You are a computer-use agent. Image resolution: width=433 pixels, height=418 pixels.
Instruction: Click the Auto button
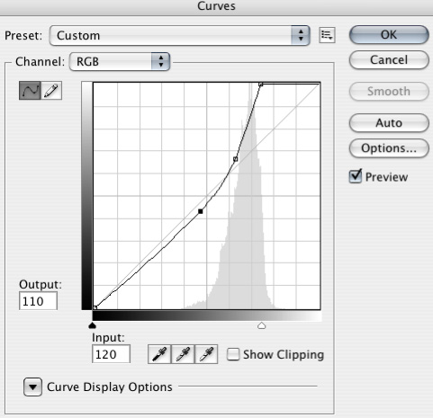coord(389,123)
